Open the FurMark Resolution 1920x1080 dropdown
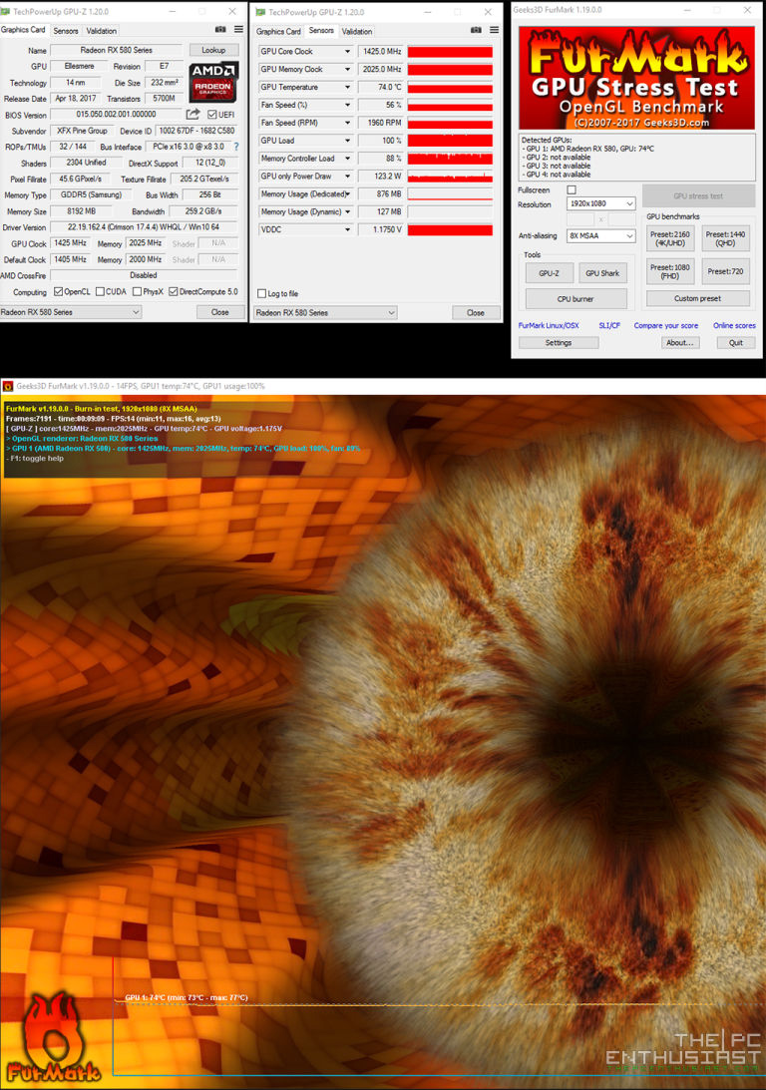This screenshot has height=1090, width=766. pos(600,203)
